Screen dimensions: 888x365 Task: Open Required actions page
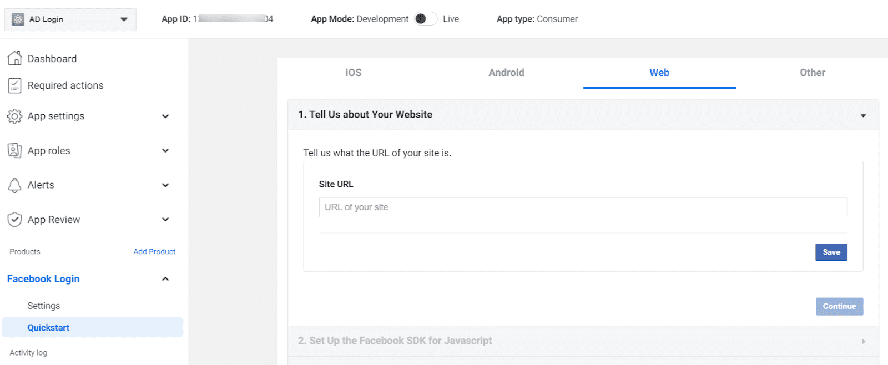pyautogui.click(x=65, y=85)
